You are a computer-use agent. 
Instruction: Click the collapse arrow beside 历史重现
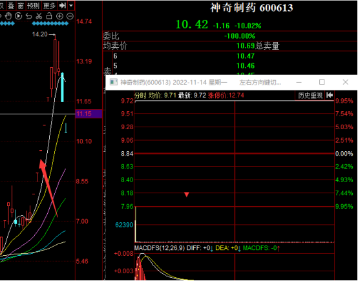click(330, 95)
